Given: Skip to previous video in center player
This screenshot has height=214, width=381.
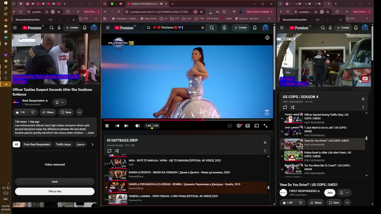Looking at the screenshot, I should click(117, 126).
